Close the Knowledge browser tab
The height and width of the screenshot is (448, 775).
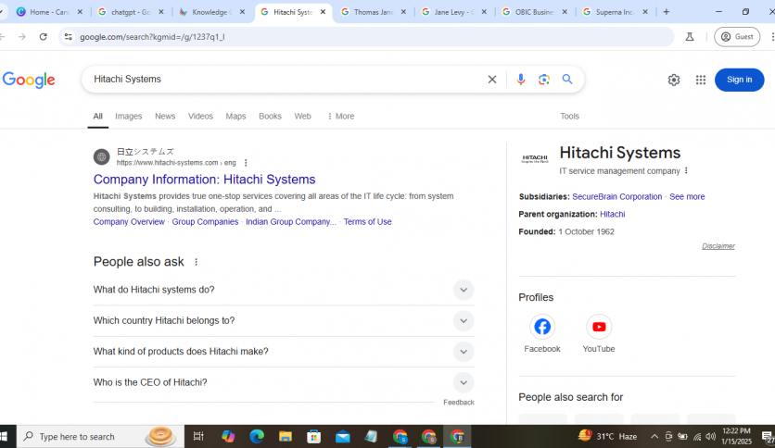[242, 12]
